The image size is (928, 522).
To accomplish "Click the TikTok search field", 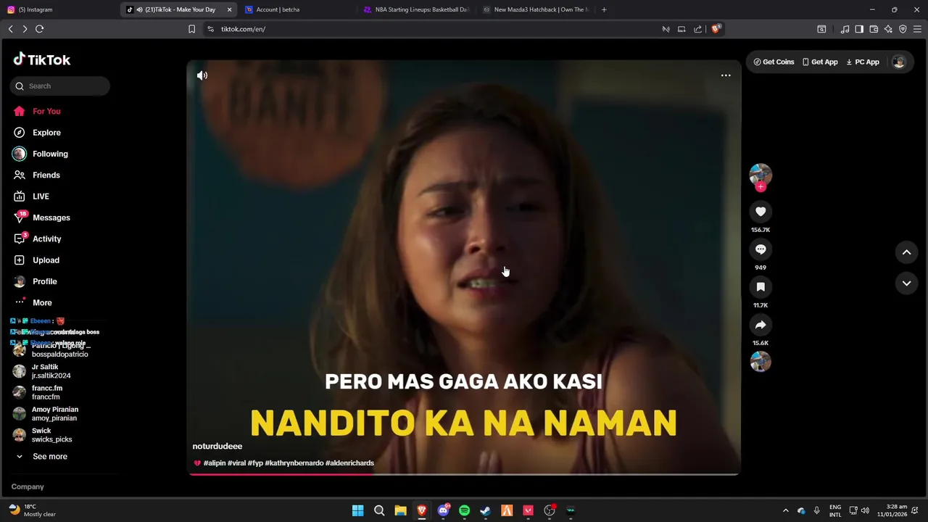I will [60, 86].
